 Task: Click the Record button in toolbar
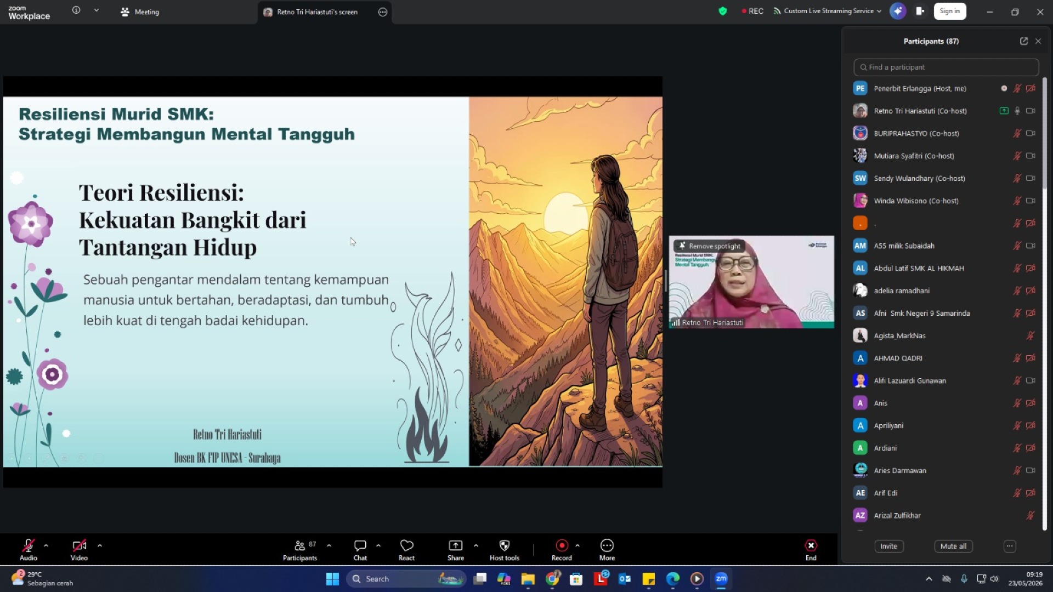click(562, 550)
